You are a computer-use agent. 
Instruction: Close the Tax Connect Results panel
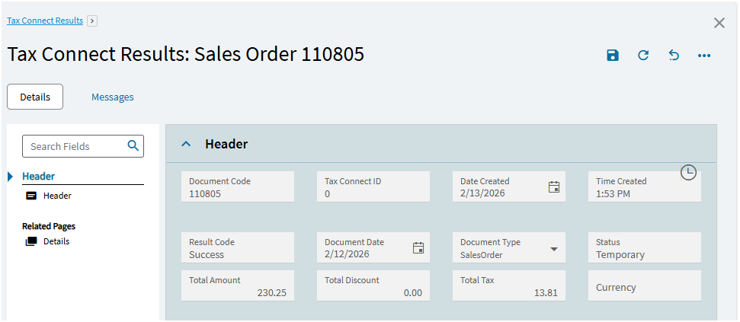point(719,23)
